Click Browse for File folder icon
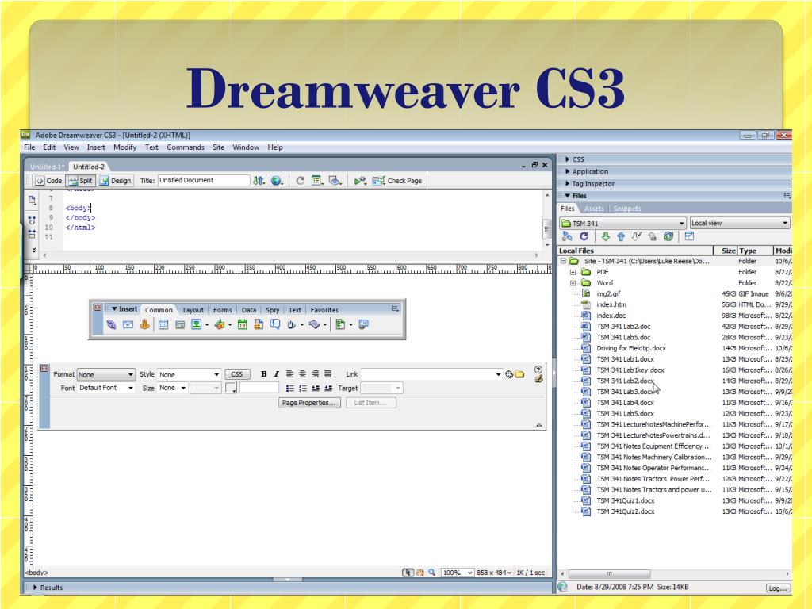 pyautogui.click(x=519, y=374)
